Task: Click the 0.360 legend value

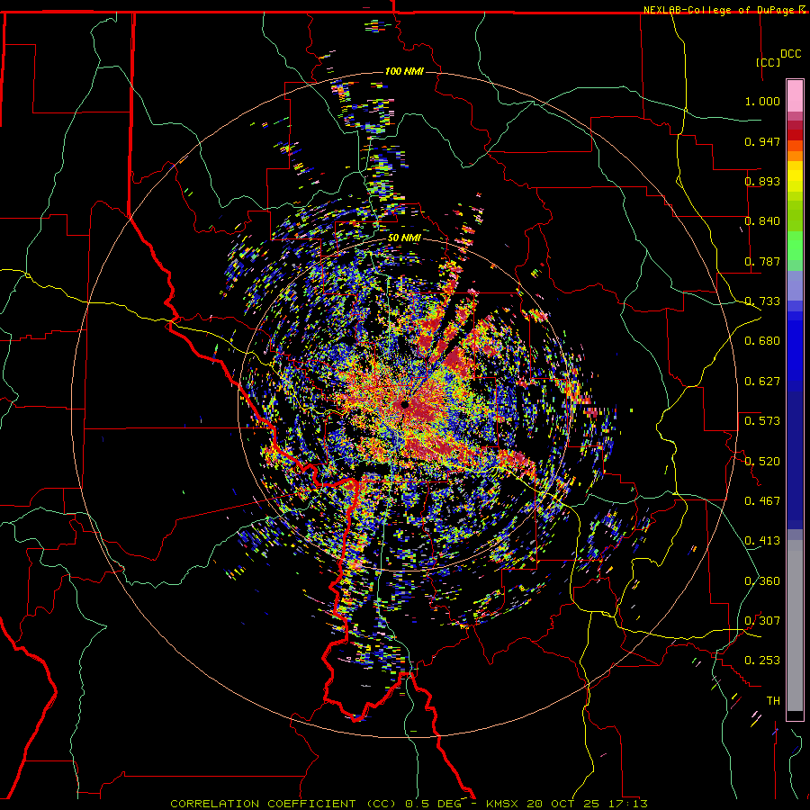Action: click(762, 580)
